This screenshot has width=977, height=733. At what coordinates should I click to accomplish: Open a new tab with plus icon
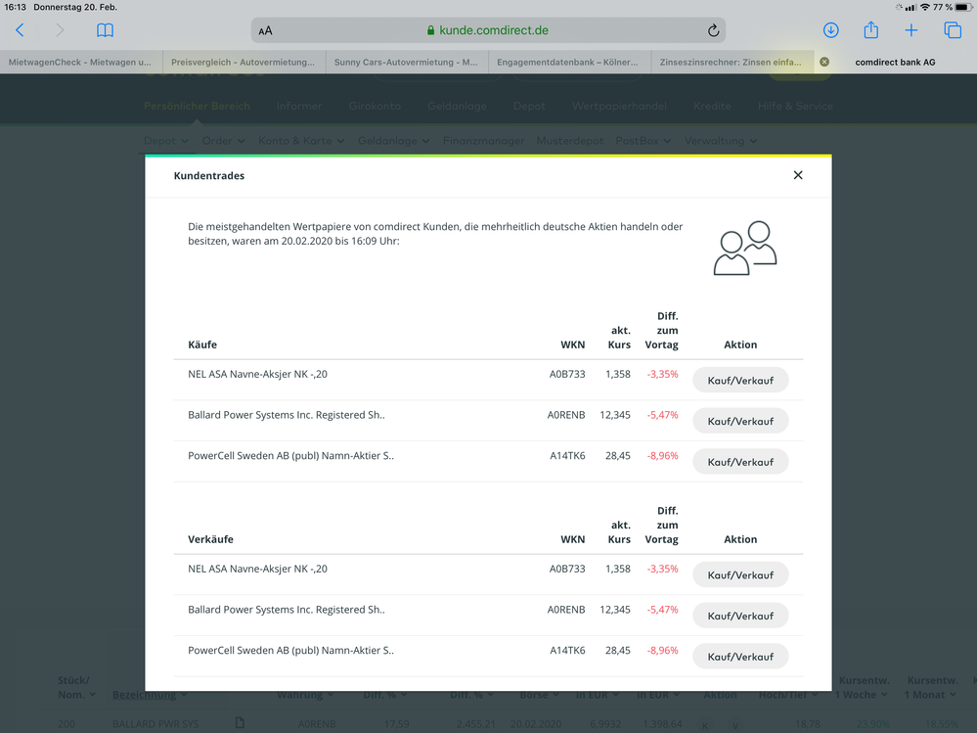point(910,30)
